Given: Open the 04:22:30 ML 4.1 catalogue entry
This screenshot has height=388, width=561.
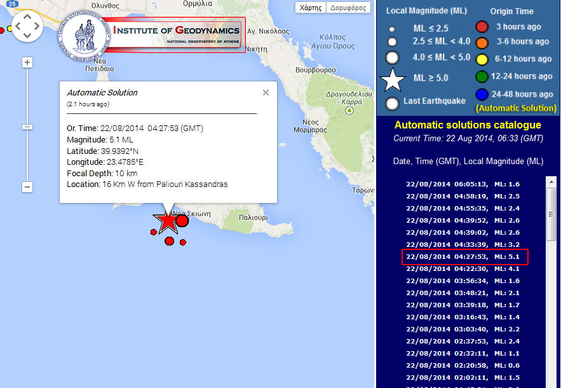Looking at the screenshot, I should [x=464, y=269].
